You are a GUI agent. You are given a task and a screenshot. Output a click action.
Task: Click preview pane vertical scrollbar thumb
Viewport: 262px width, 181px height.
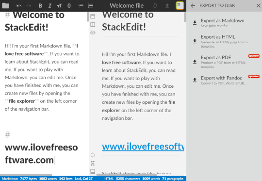[185, 17]
